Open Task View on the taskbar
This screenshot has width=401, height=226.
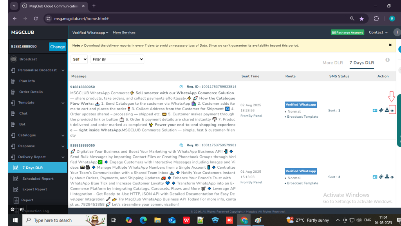(114, 220)
